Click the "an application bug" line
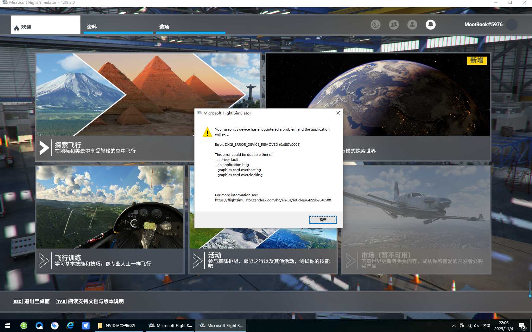The image size is (532, 332). (232, 165)
